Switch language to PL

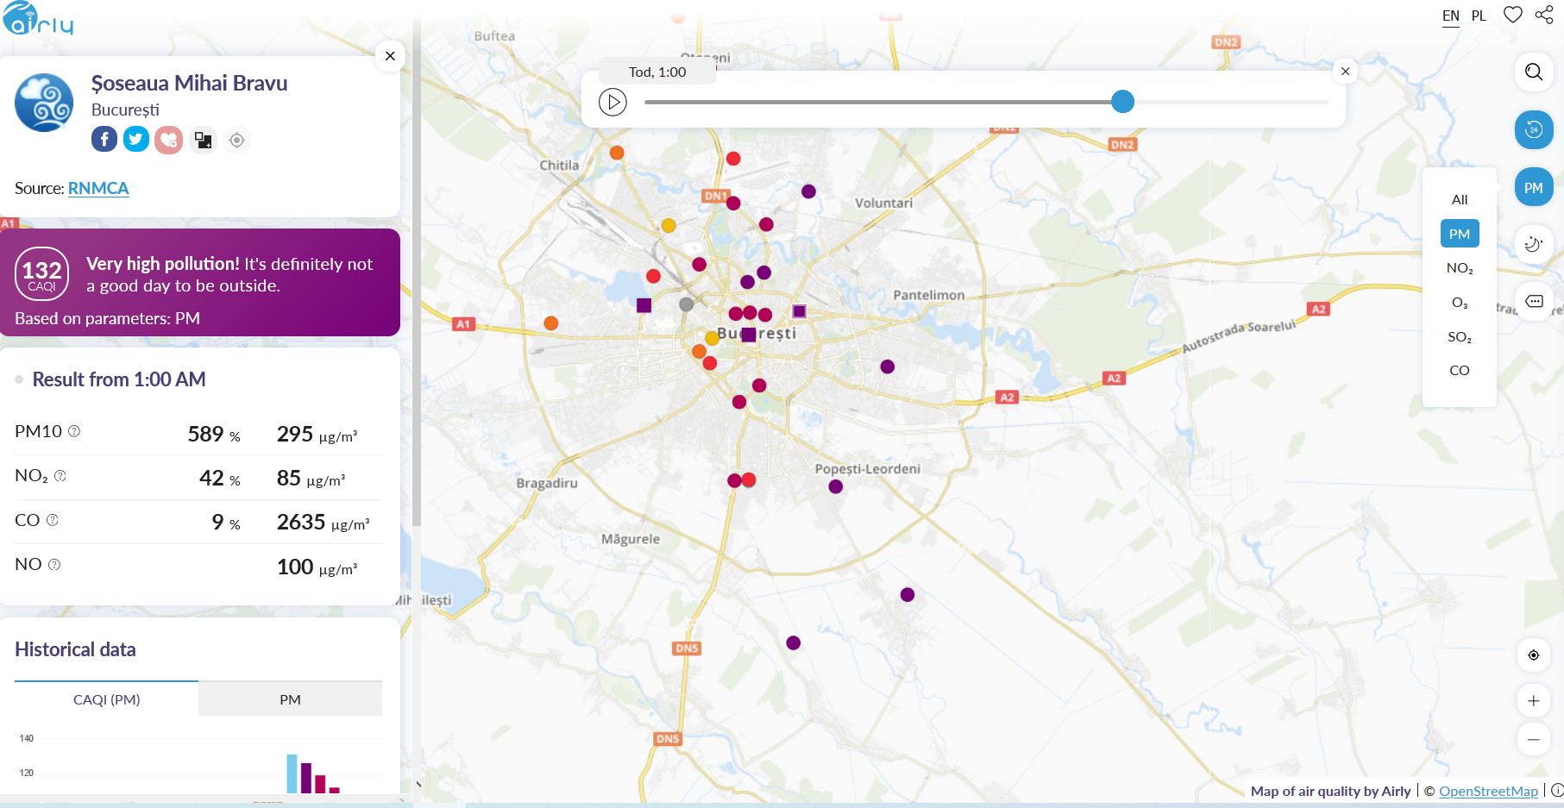(x=1479, y=16)
